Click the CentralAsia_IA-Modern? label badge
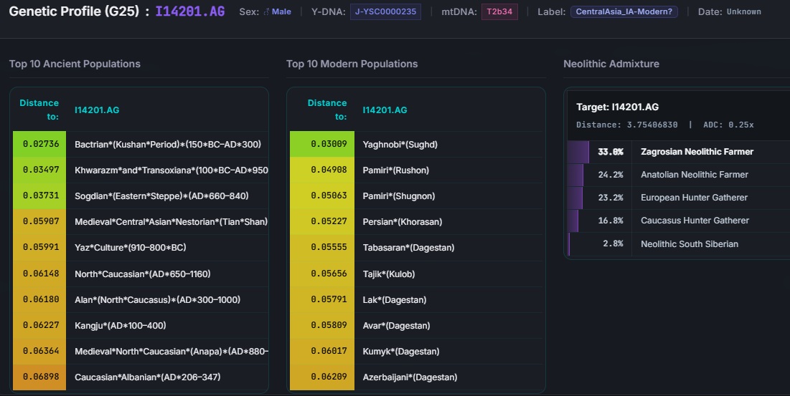Screen dimensions: 790x396 pos(624,11)
